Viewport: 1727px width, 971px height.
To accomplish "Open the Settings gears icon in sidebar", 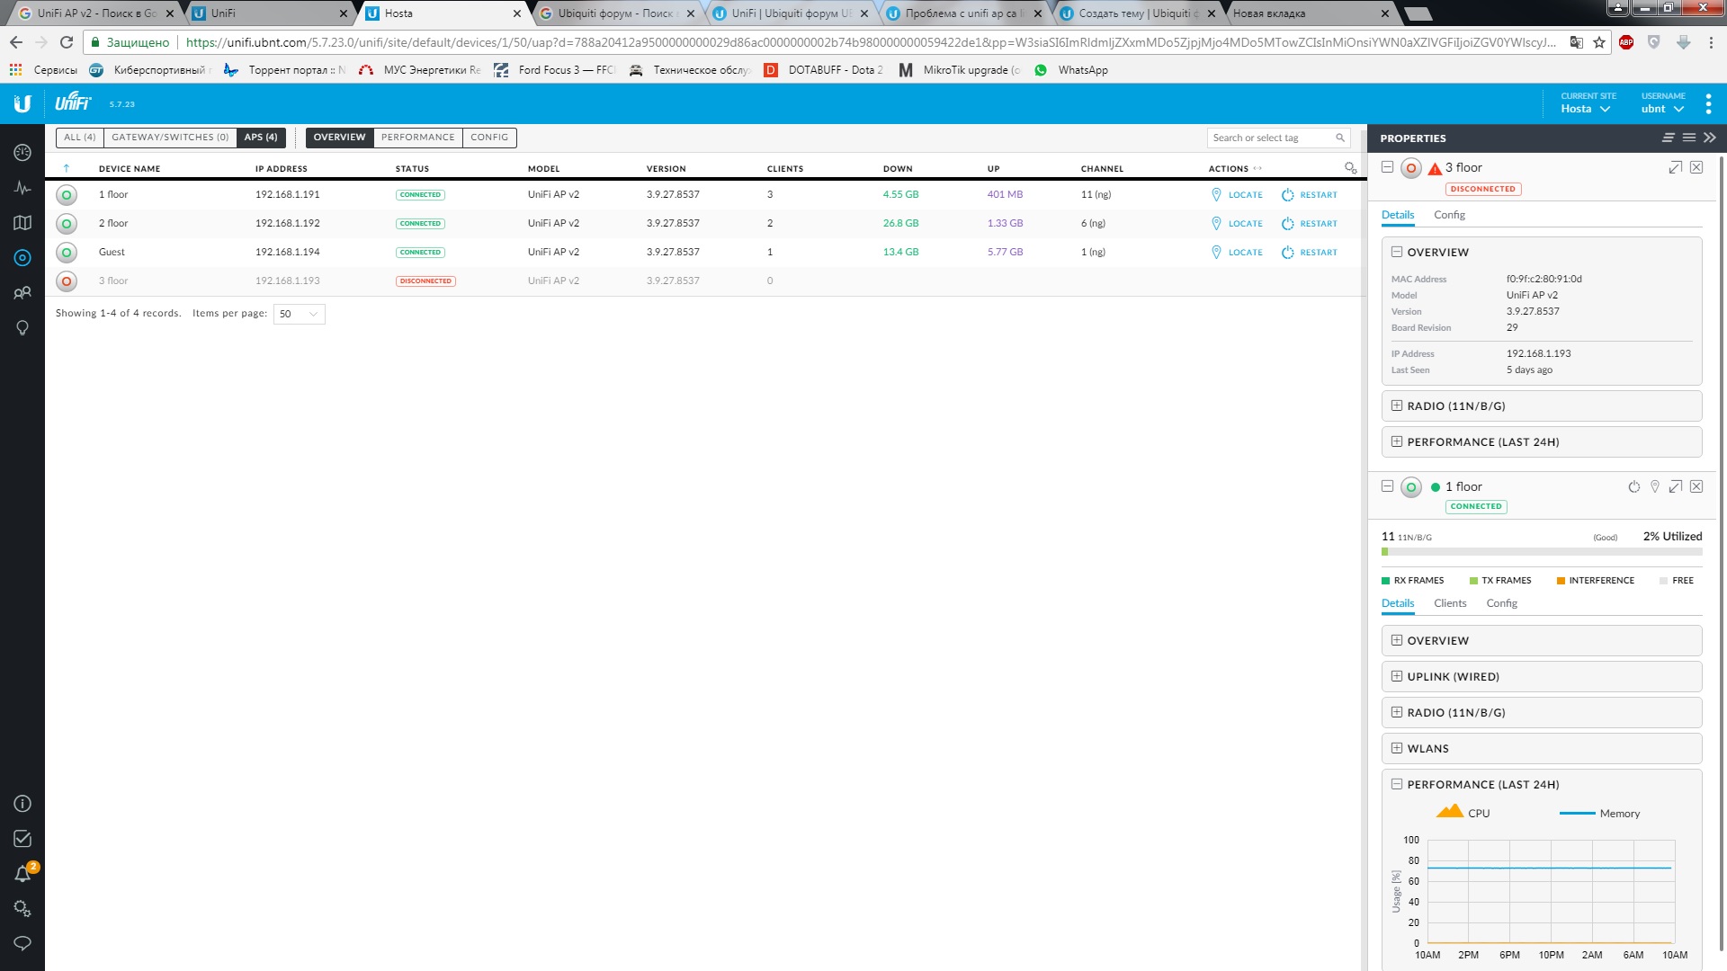I will [x=22, y=908].
